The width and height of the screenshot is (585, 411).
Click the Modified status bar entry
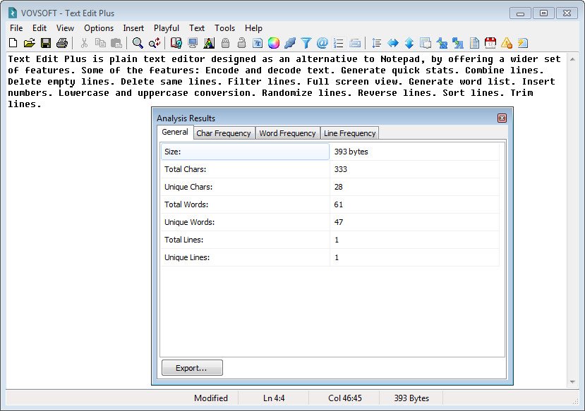click(x=211, y=398)
